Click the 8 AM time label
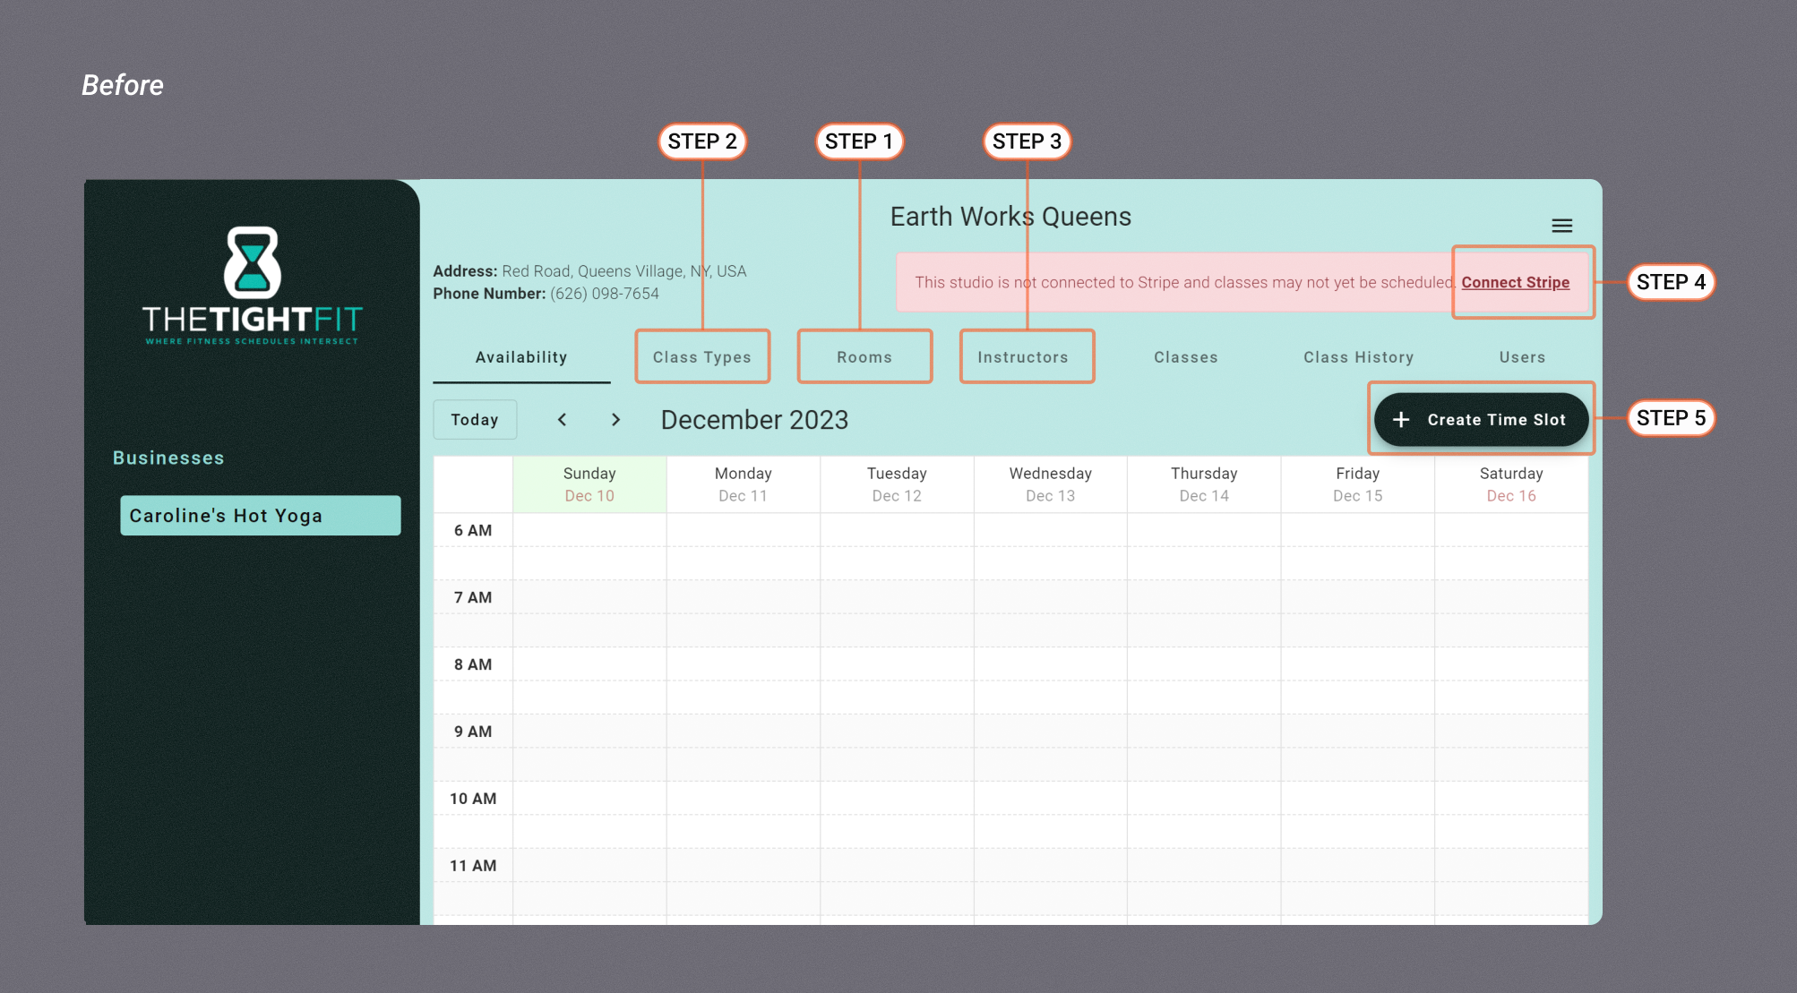This screenshot has width=1797, height=993. (473, 664)
